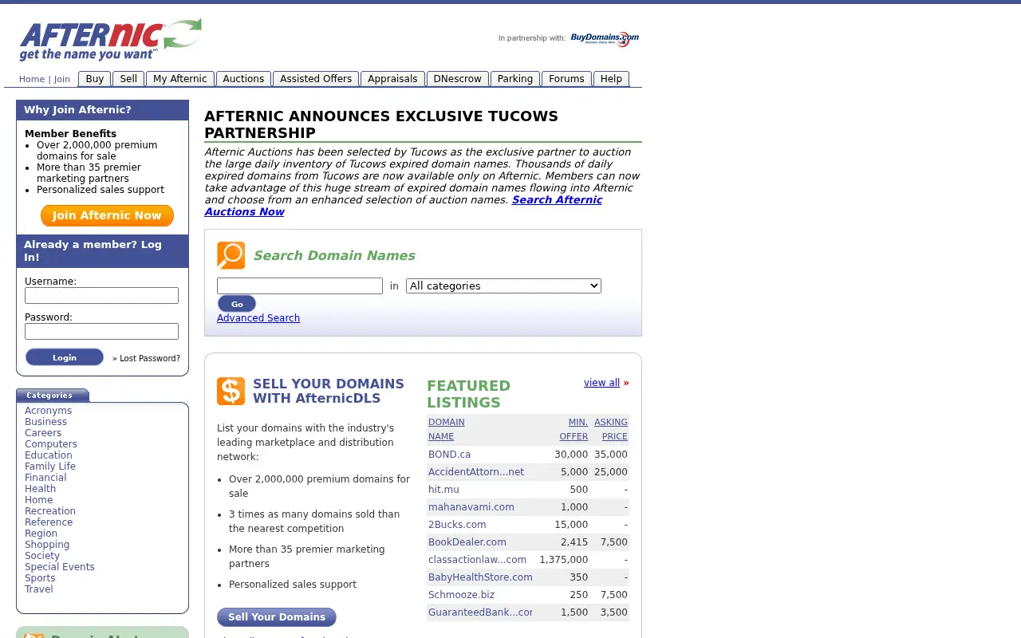Screen dimensions: 1021x638
Task: Switch to the Parking tab
Action: point(515,79)
